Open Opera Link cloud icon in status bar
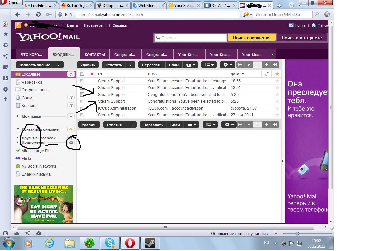 point(16,233)
